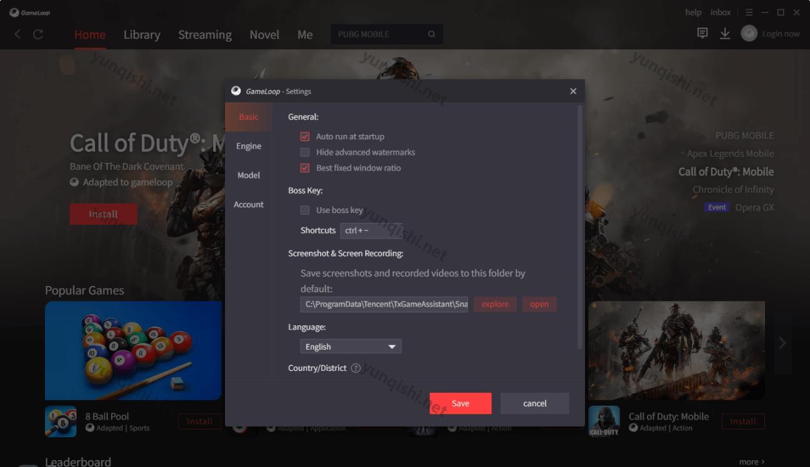
Task: Select Call of Duty®: Mobile in banner list
Action: [x=726, y=172]
